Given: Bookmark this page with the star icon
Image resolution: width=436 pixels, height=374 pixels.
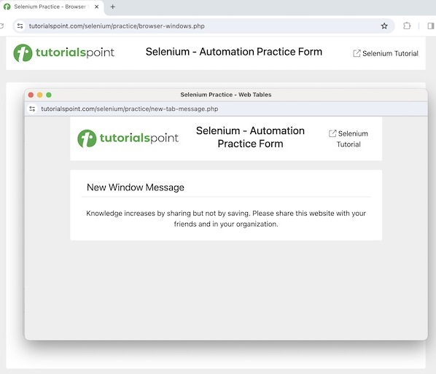Looking at the screenshot, I should (x=384, y=26).
